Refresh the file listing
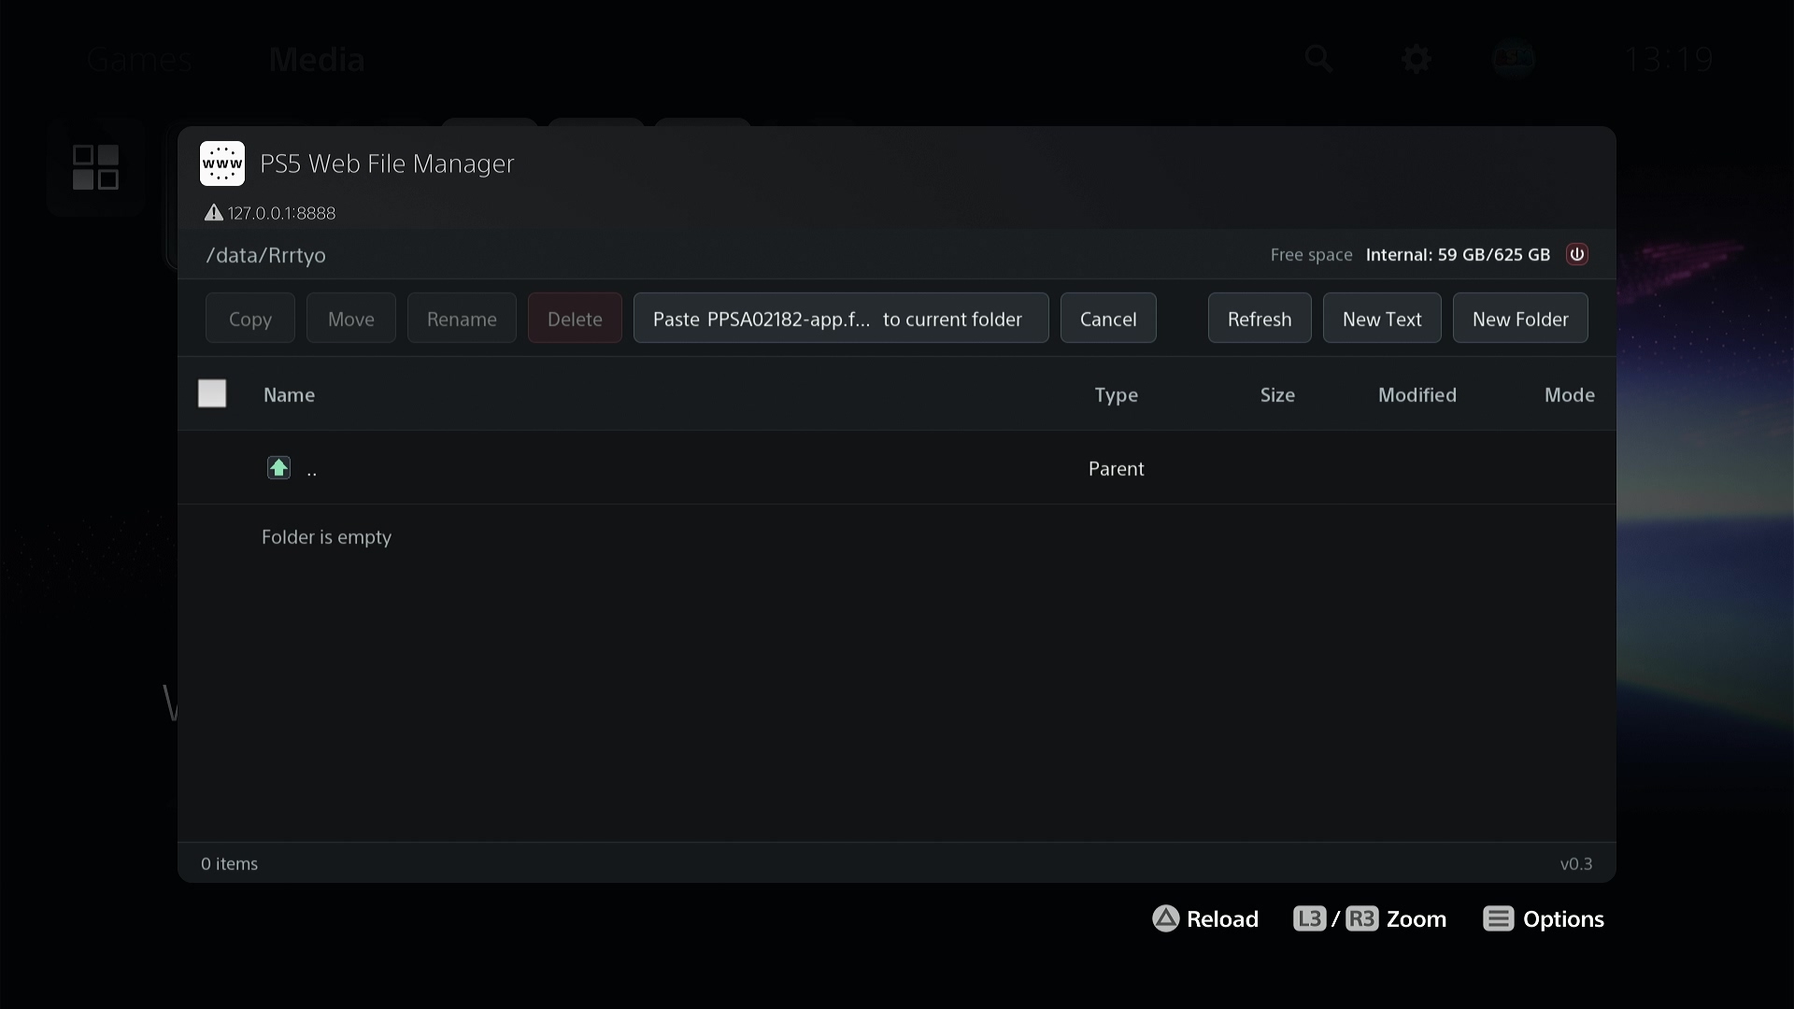Viewport: 1794px width, 1009px height. coord(1260,318)
